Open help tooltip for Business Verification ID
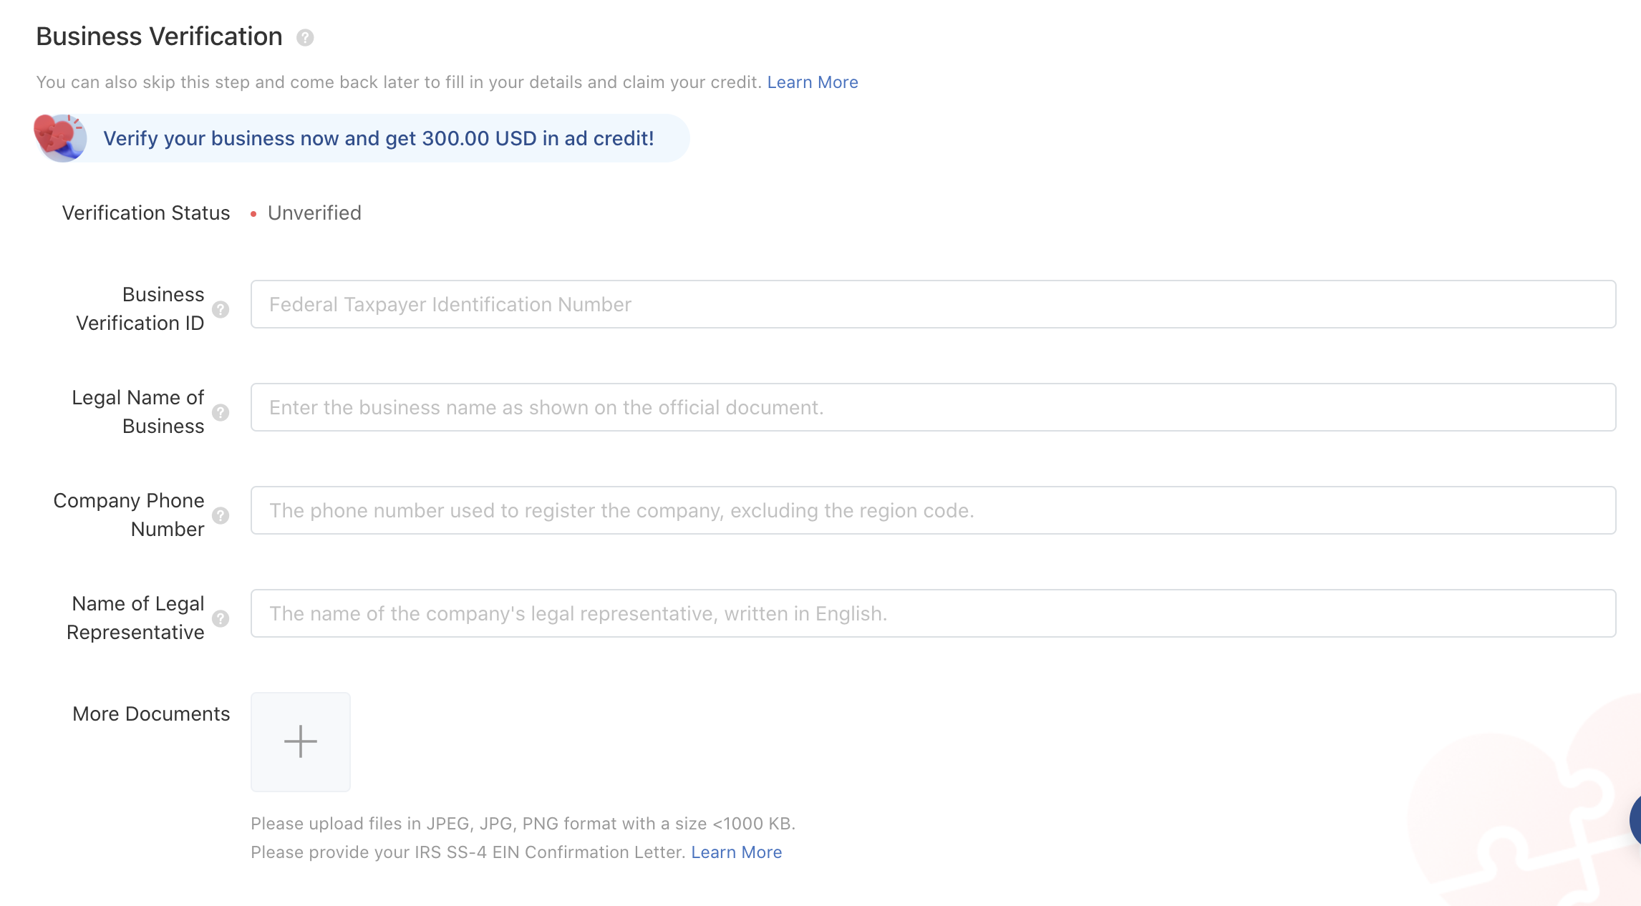Screen dimensions: 1641x906 (221, 309)
